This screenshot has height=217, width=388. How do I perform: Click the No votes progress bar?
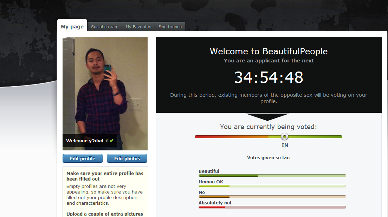272,197
